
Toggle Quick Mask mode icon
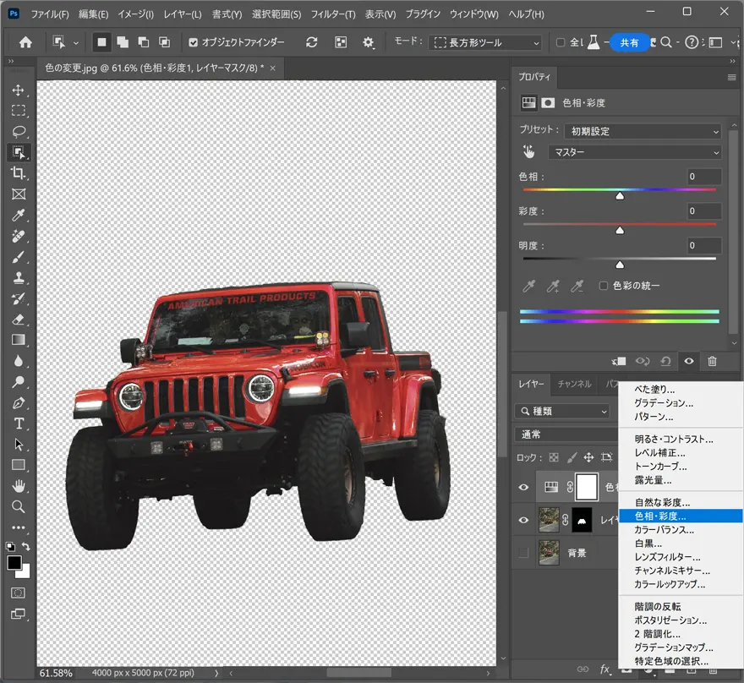point(18,593)
